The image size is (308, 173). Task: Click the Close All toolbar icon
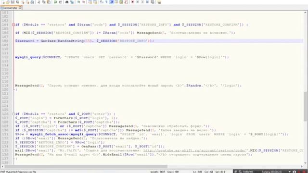click(27, 2)
